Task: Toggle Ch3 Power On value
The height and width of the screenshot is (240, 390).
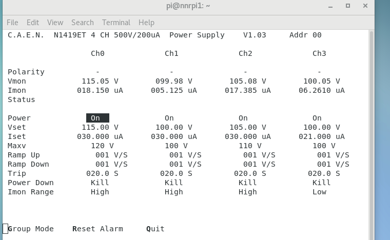Action: click(317, 118)
